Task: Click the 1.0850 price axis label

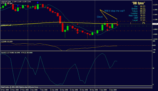Action: [155, 29]
